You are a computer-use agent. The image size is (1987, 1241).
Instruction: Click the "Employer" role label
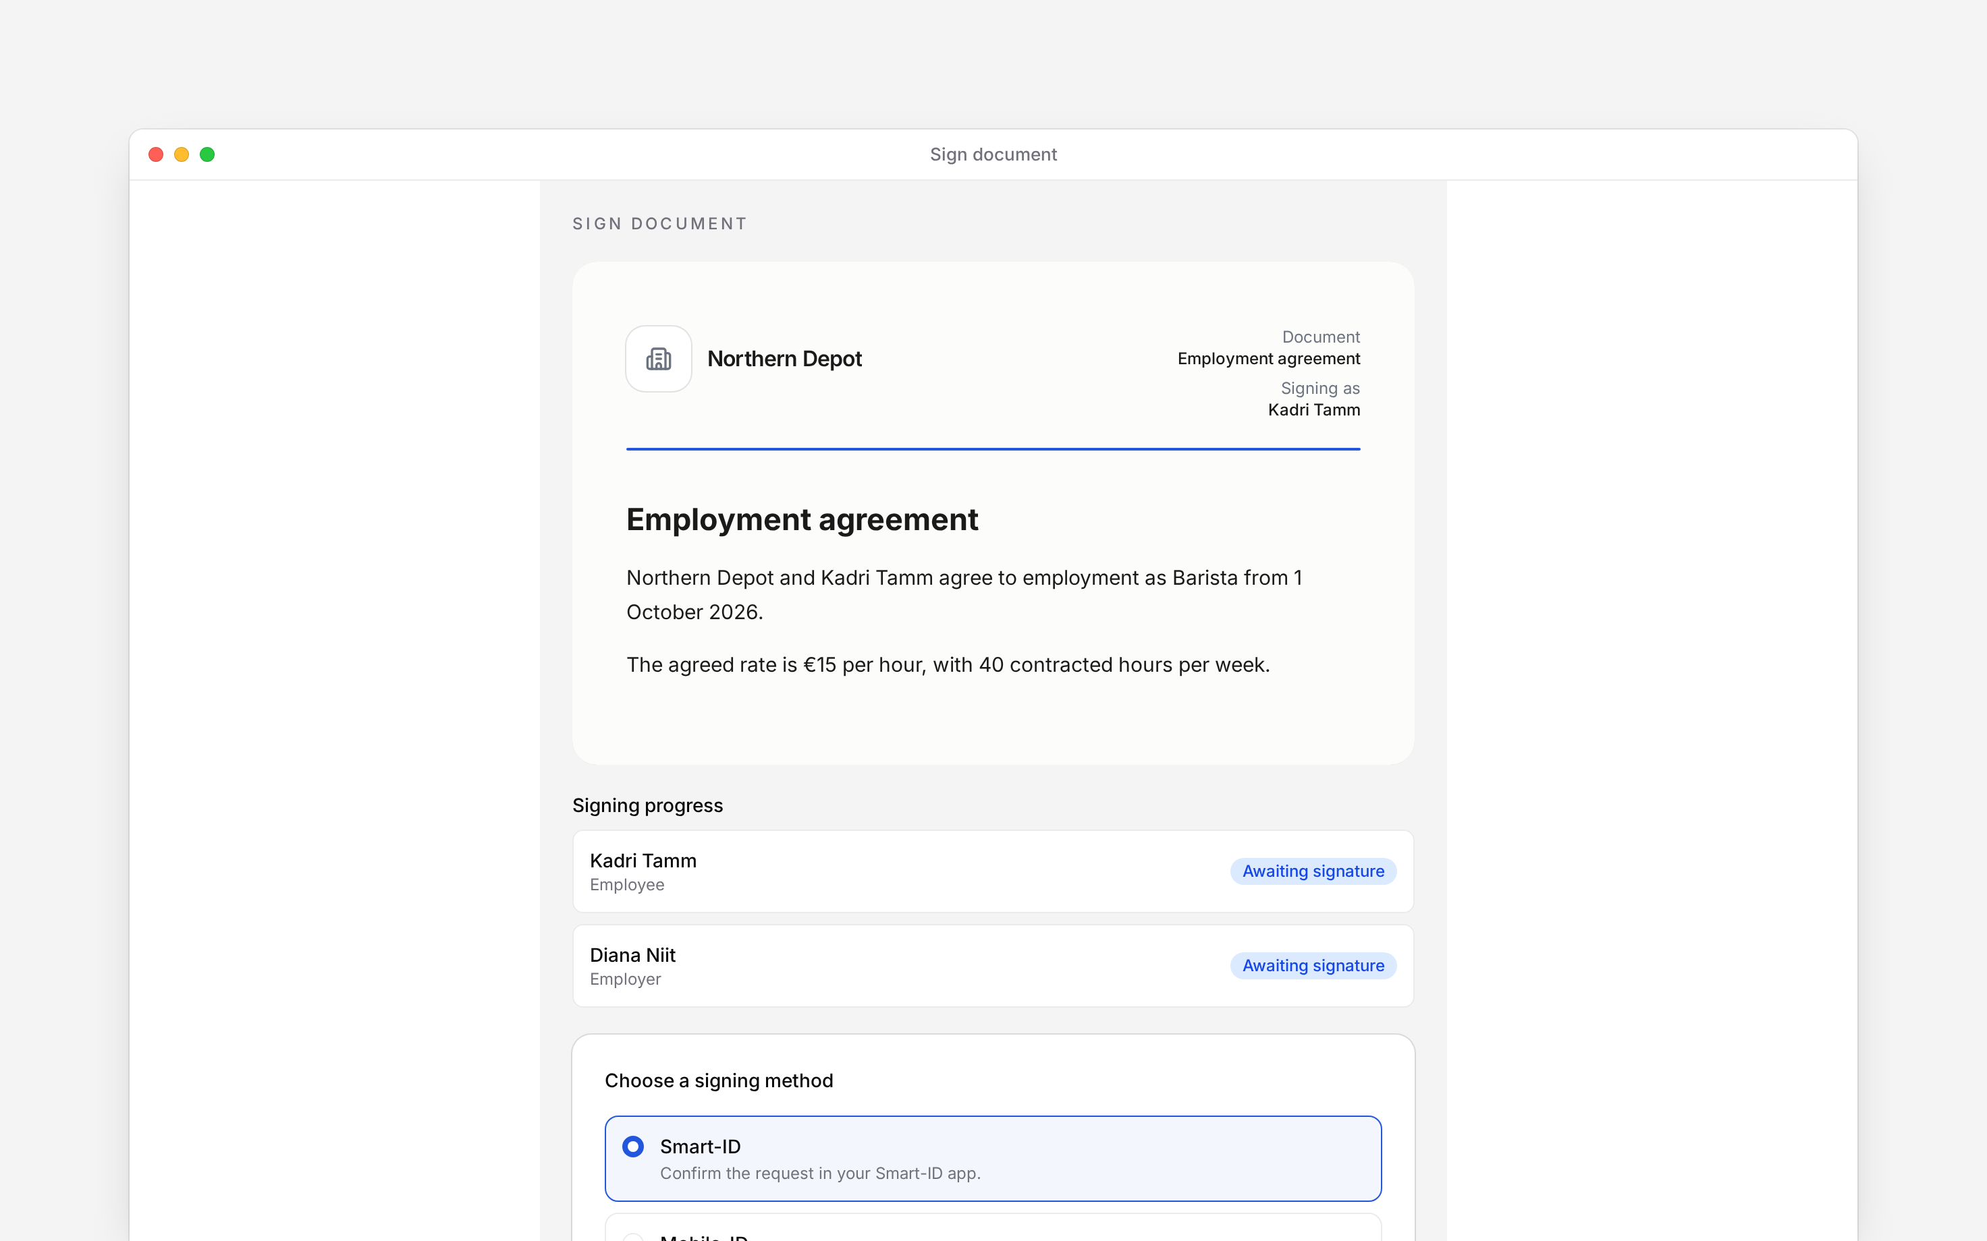point(625,979)
